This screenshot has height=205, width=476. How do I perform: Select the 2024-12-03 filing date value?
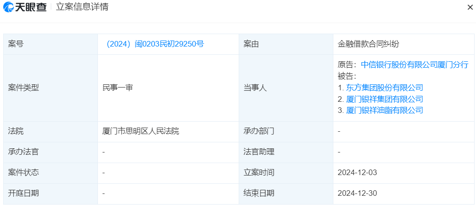click(x=357, y=173)
